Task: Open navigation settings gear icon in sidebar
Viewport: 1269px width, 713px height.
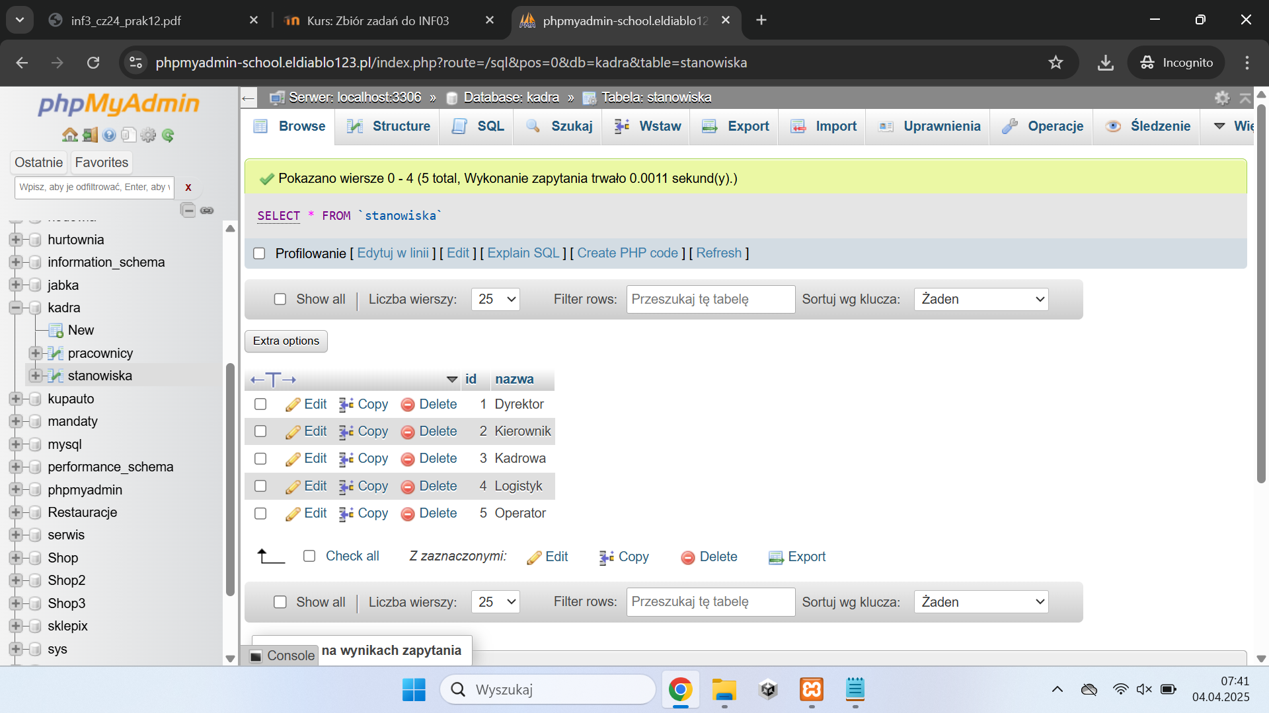Action: click(x=148, y=135)
